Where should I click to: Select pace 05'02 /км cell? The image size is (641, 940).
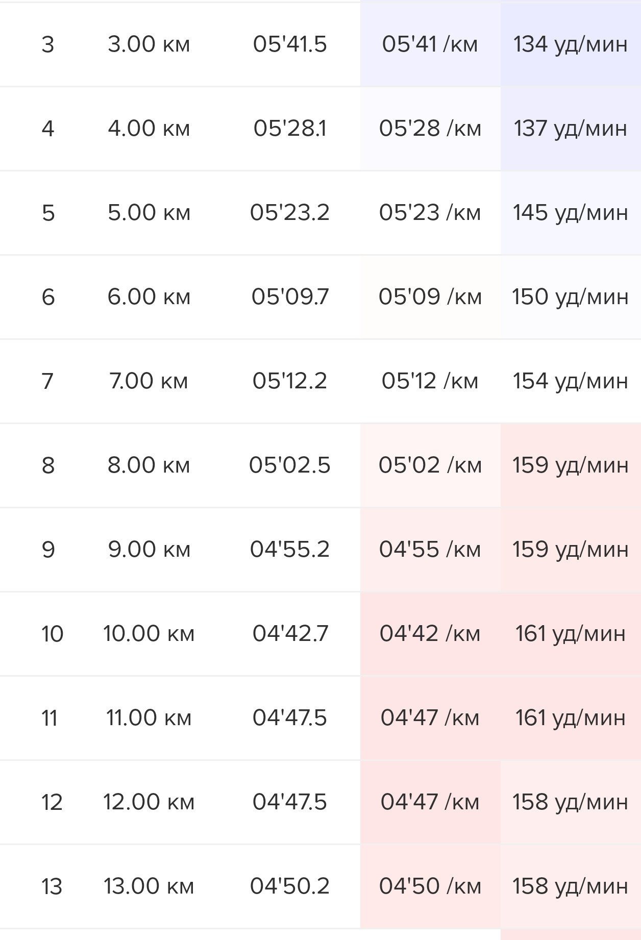[430, 465]
